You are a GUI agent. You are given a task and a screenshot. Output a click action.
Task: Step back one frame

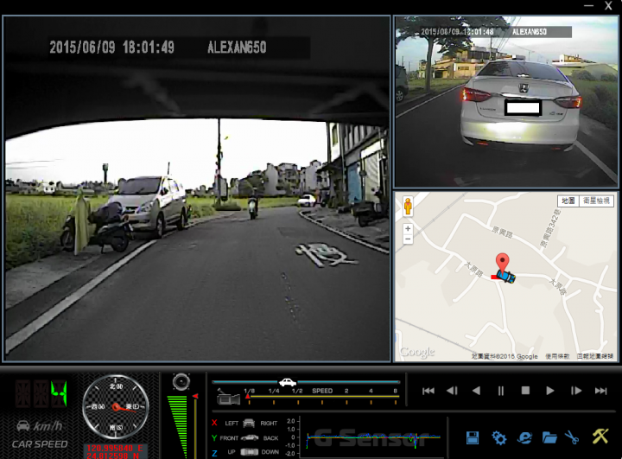[452, 391]
